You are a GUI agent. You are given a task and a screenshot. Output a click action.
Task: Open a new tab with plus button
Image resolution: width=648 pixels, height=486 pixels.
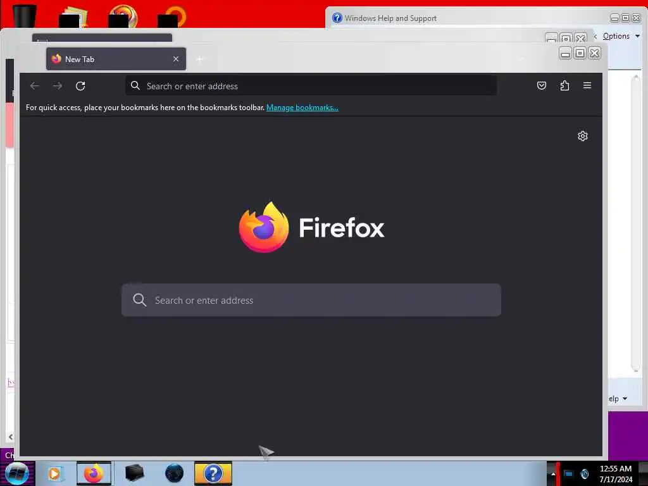pos(199,59)
